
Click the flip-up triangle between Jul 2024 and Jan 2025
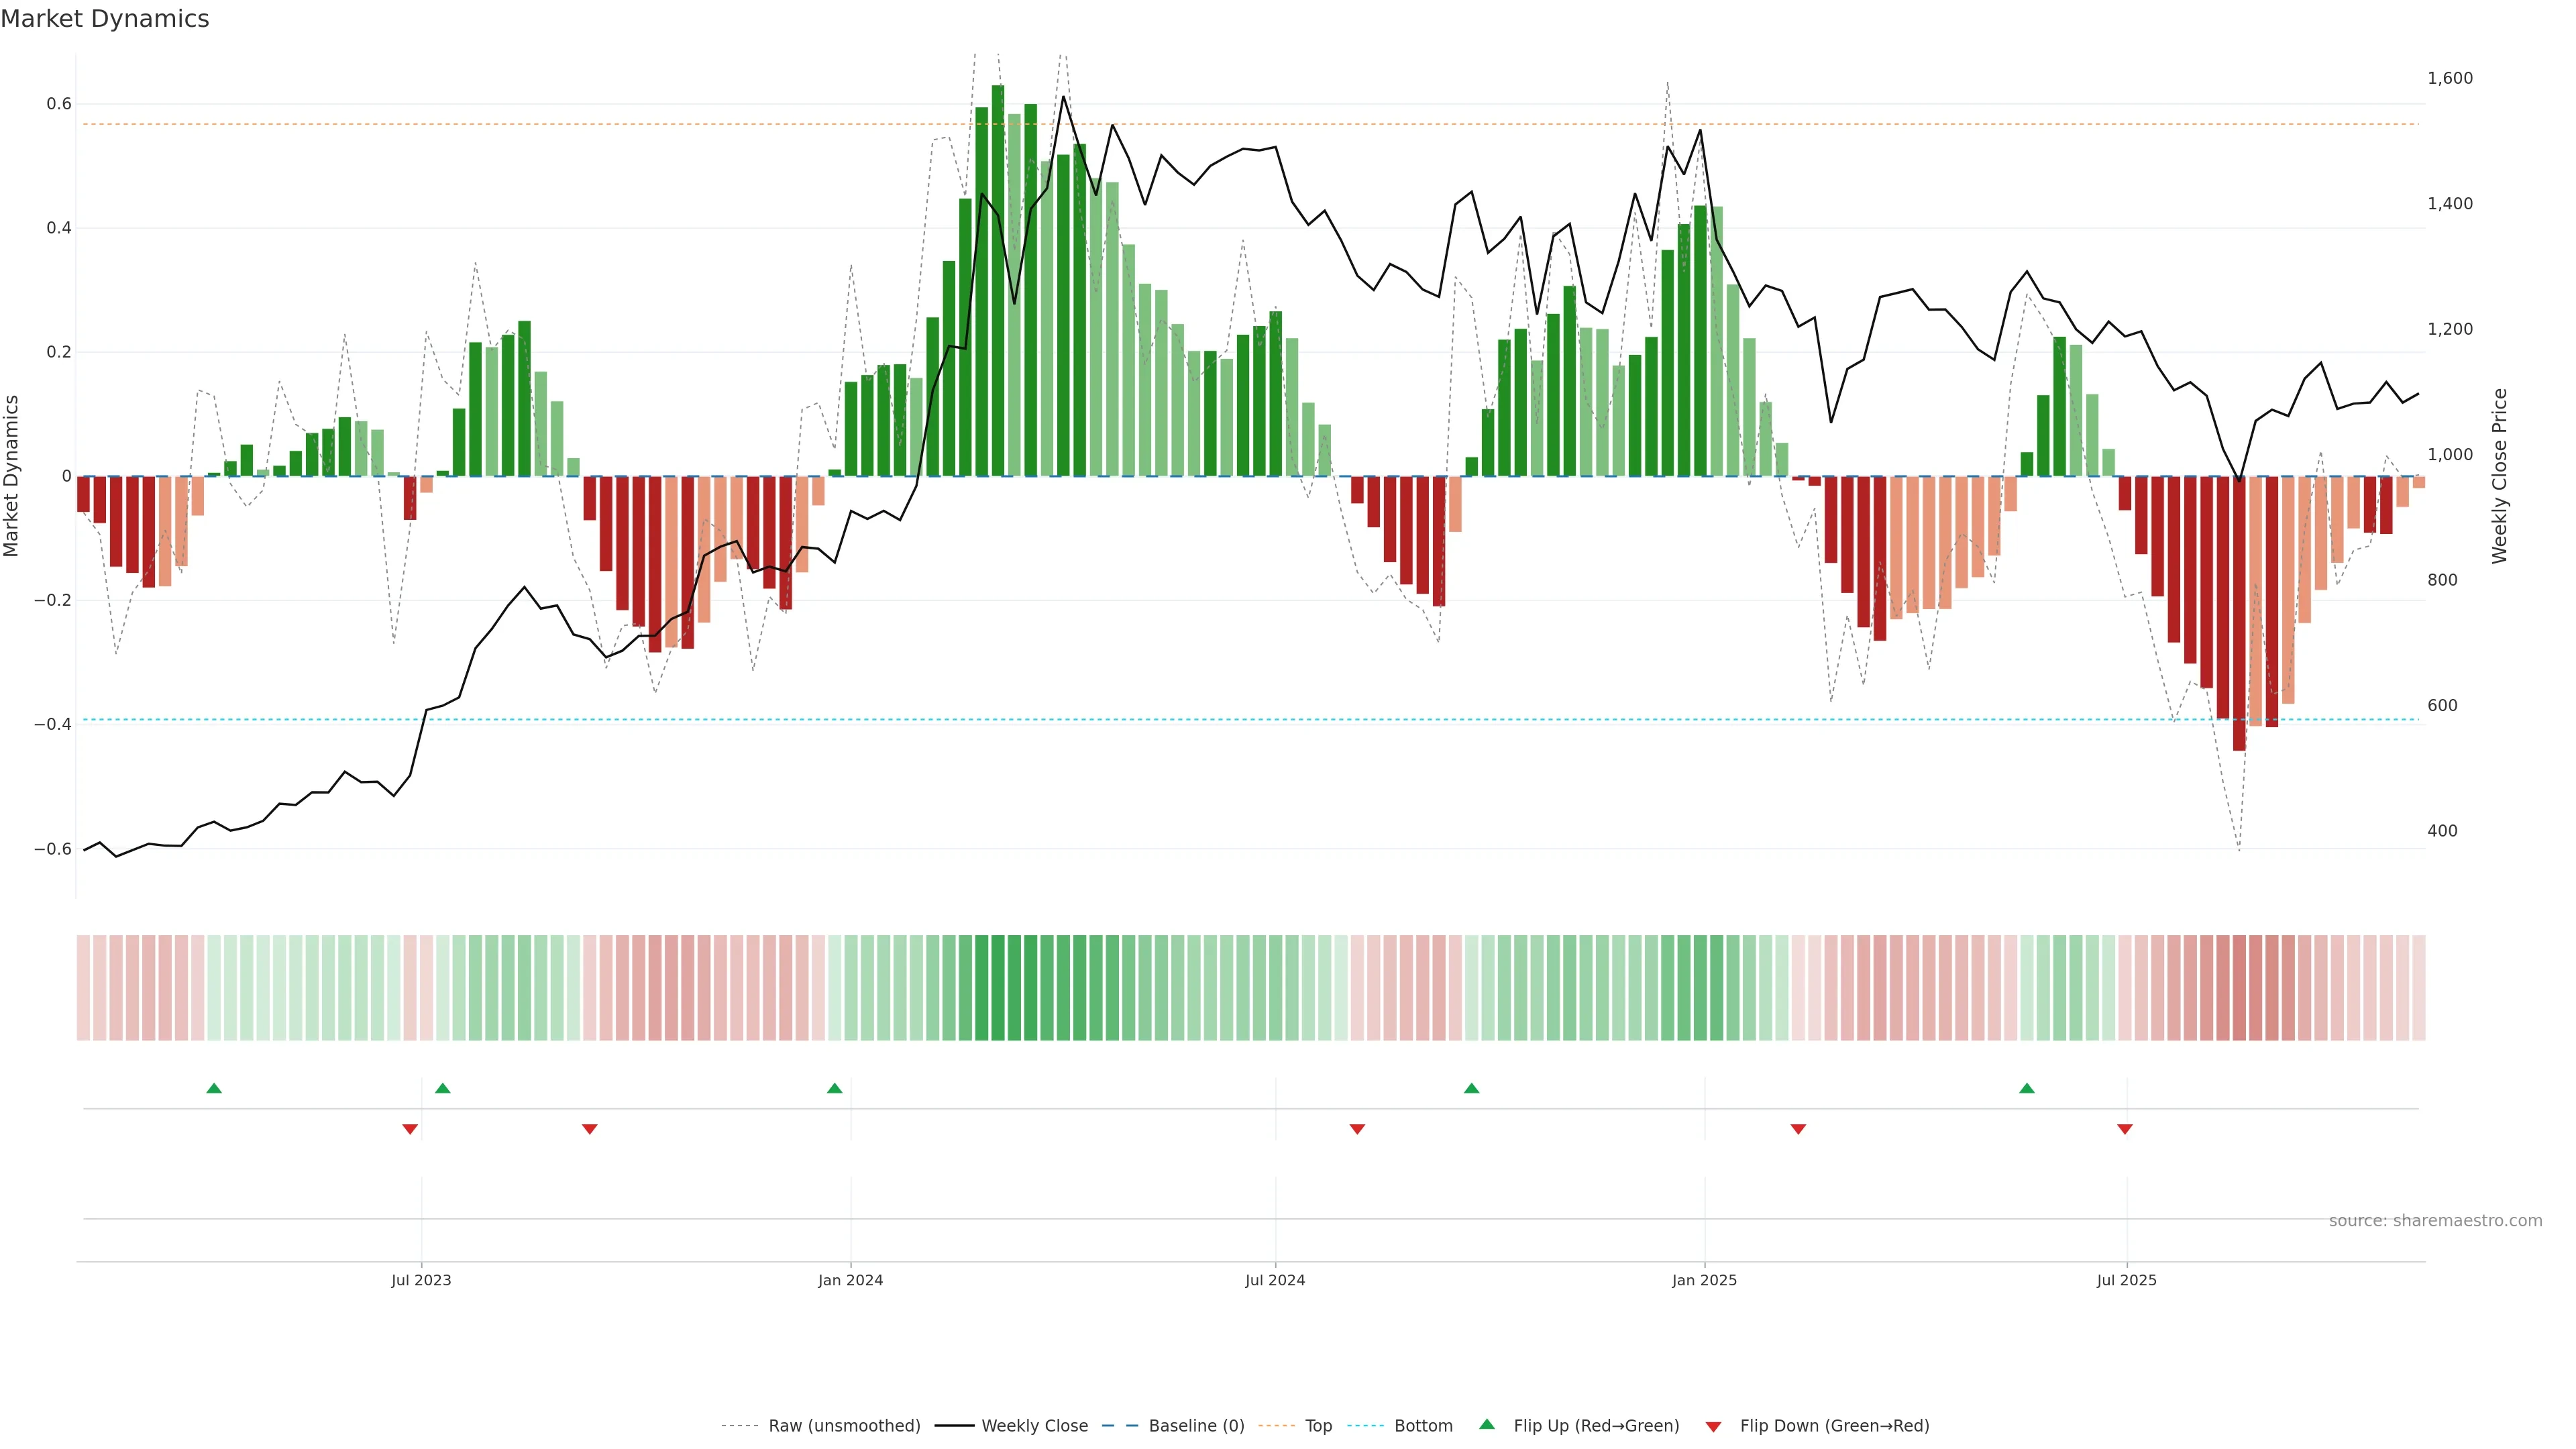click(x=1471, y=1088)
